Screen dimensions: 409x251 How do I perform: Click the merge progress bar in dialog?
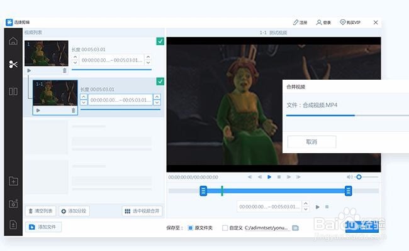point(347,115)
